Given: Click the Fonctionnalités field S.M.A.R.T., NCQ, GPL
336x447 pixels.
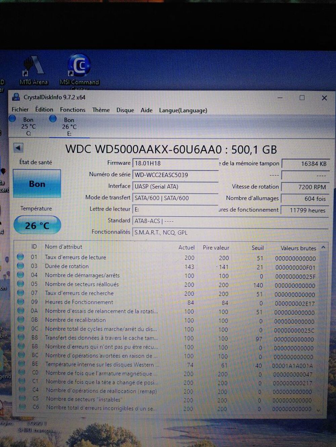Looking at the screenshot, I should tap(230, 232).
